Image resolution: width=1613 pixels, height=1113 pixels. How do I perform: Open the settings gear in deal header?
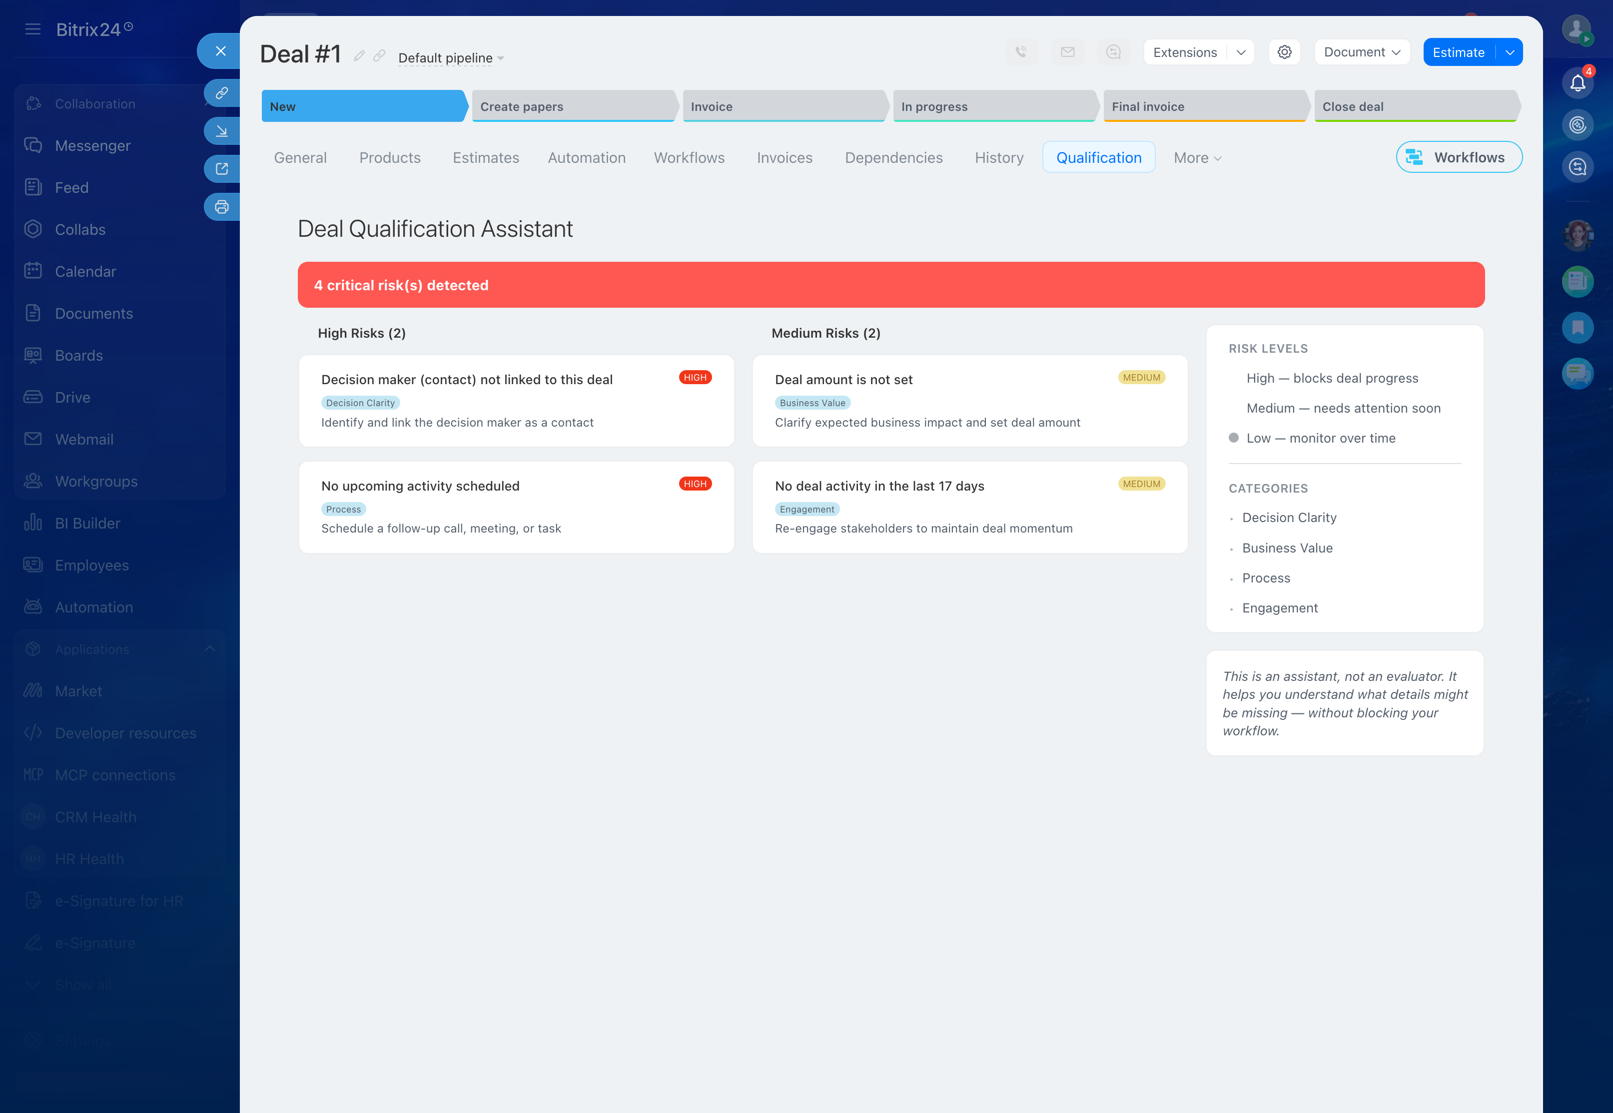tap(1285, 52)
